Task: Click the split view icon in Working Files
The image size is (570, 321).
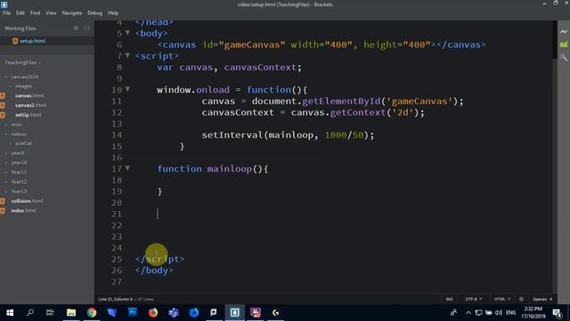Action: coord(87,28)
